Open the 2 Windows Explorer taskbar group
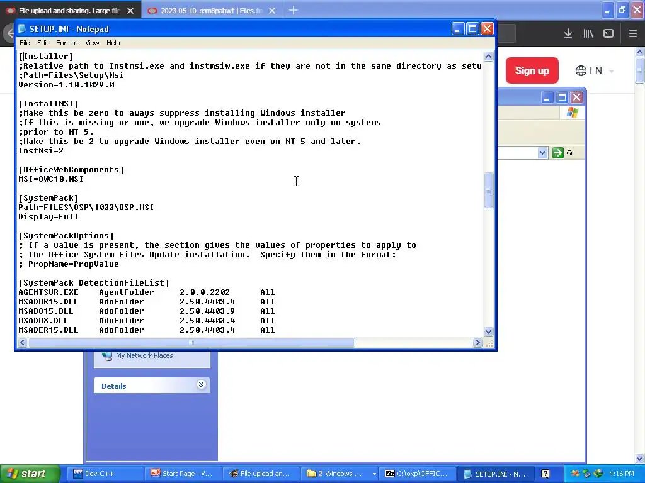 340,474
